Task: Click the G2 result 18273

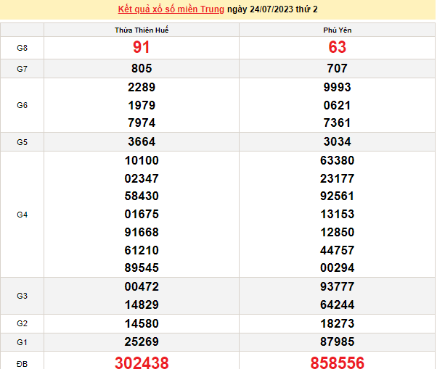Action: pos(338,323)
